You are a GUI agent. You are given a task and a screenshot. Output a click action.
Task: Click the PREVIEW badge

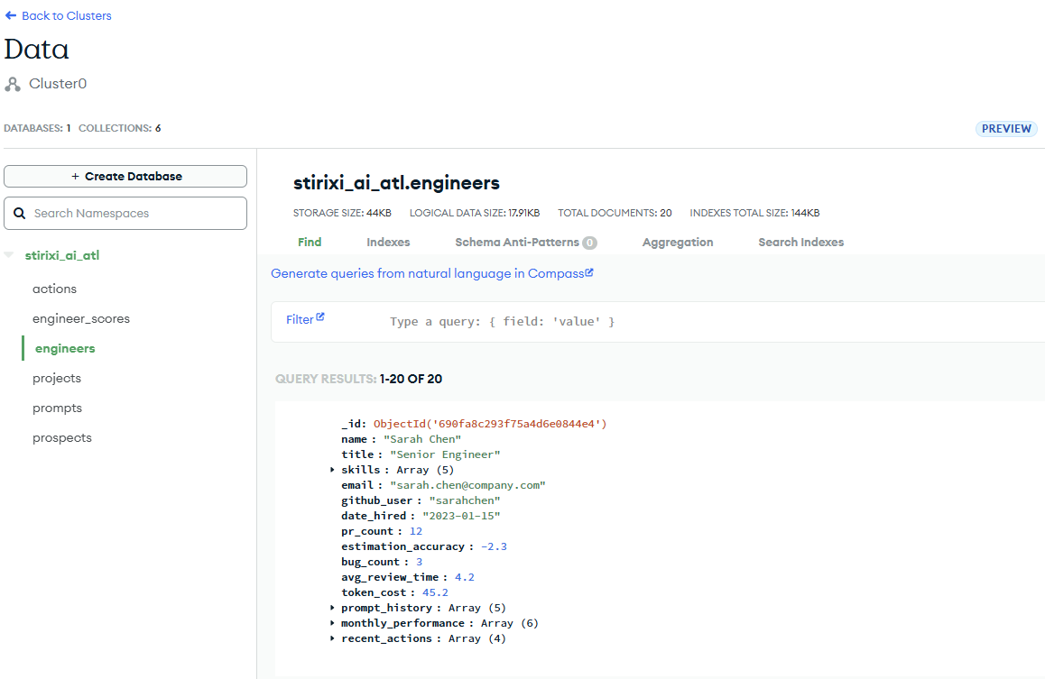coord(1006,128)
